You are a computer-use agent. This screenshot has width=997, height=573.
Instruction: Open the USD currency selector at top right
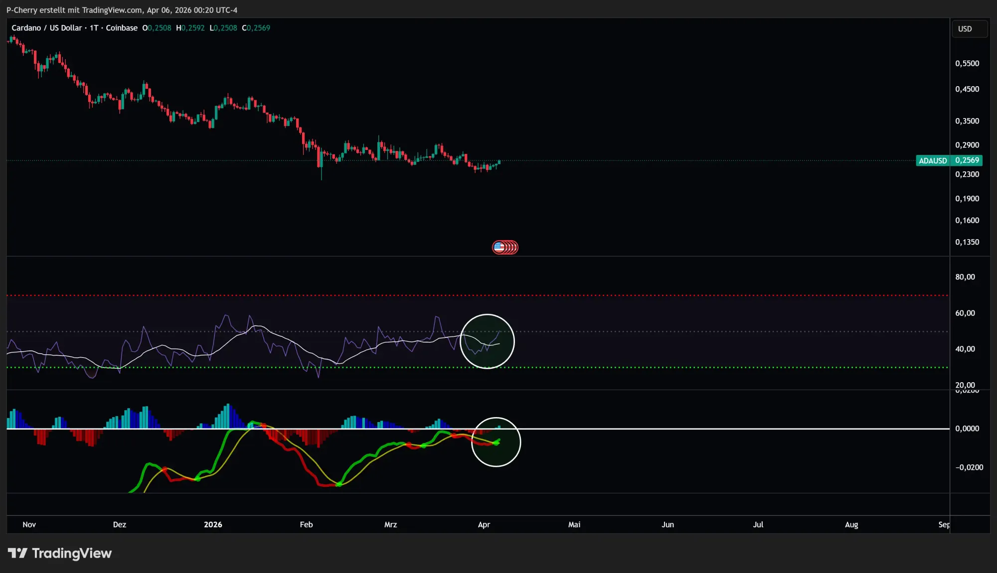click(x=969, y=28)
